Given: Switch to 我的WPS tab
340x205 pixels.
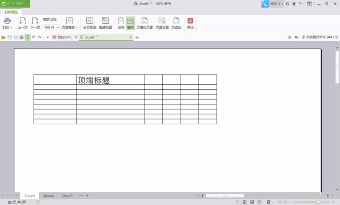Looking at the screenshot, I should [62, 37].
